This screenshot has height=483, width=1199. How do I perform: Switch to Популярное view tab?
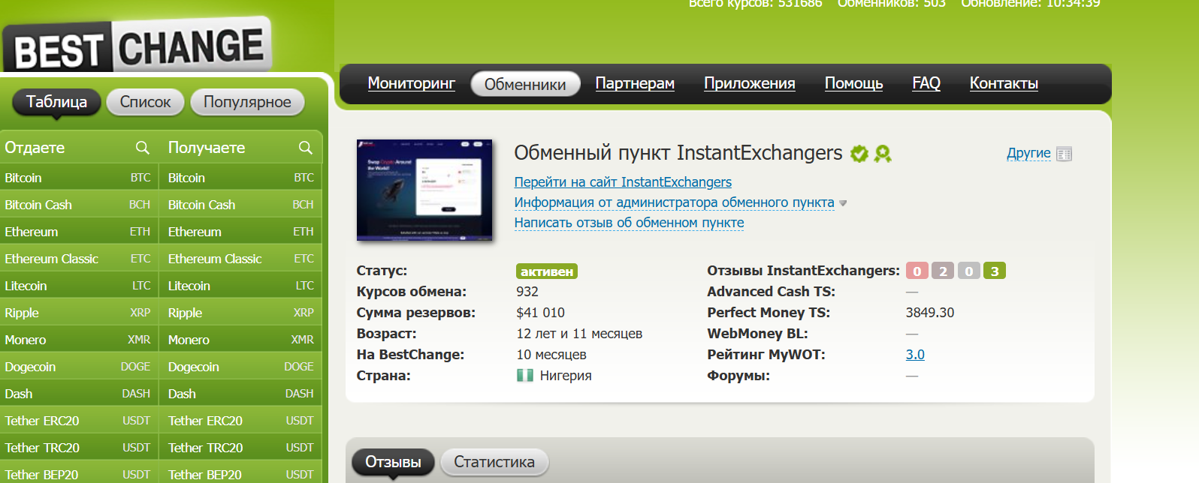click(x=247, y=102)
